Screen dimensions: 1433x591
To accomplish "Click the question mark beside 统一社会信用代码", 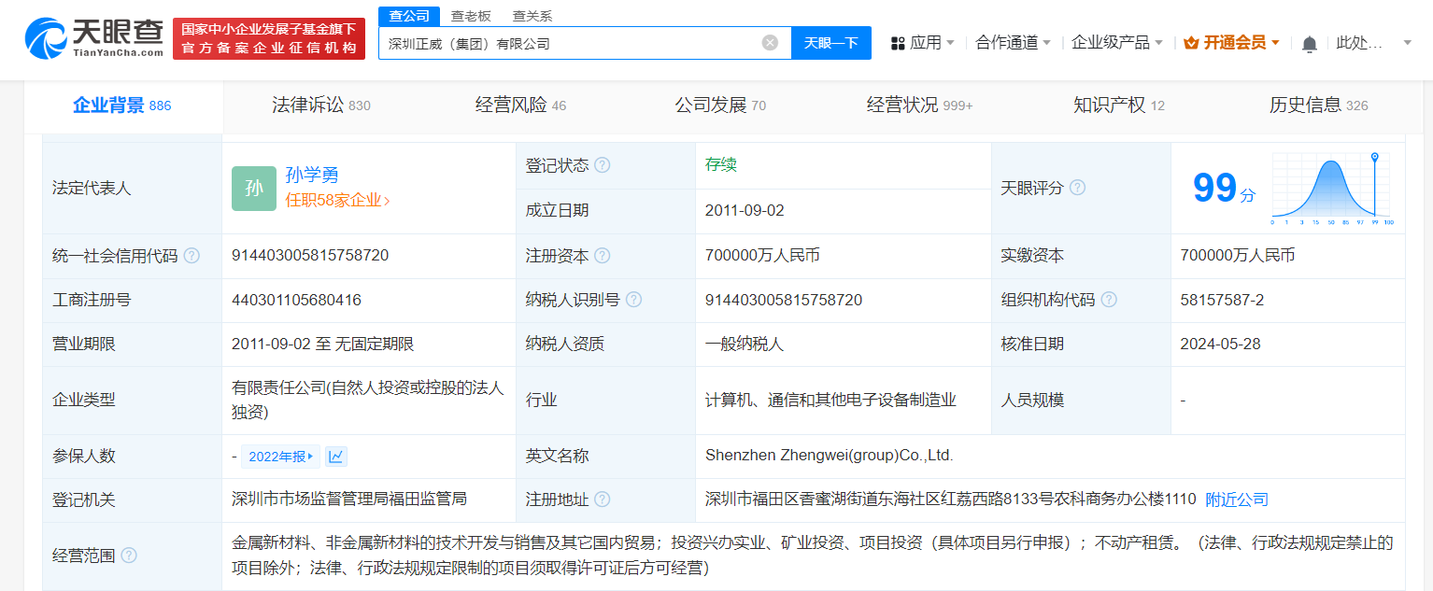I will coord(192,255).
